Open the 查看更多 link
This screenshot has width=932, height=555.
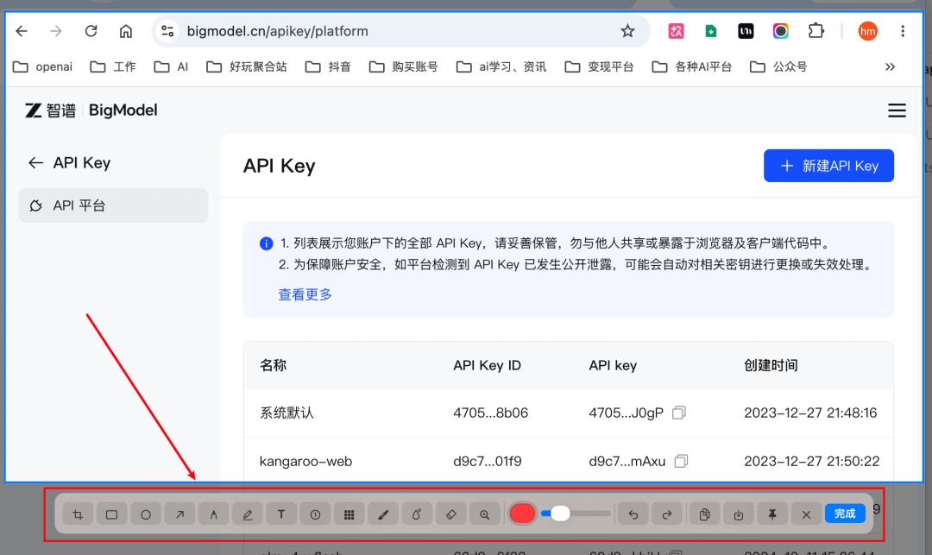click(305, 294)
